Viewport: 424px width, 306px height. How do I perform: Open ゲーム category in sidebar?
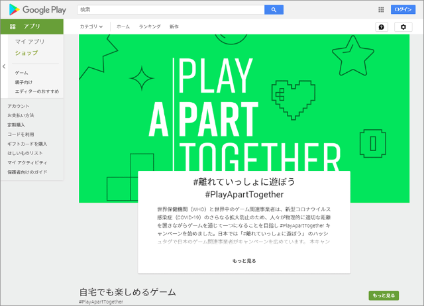click(x=22, y=72)
